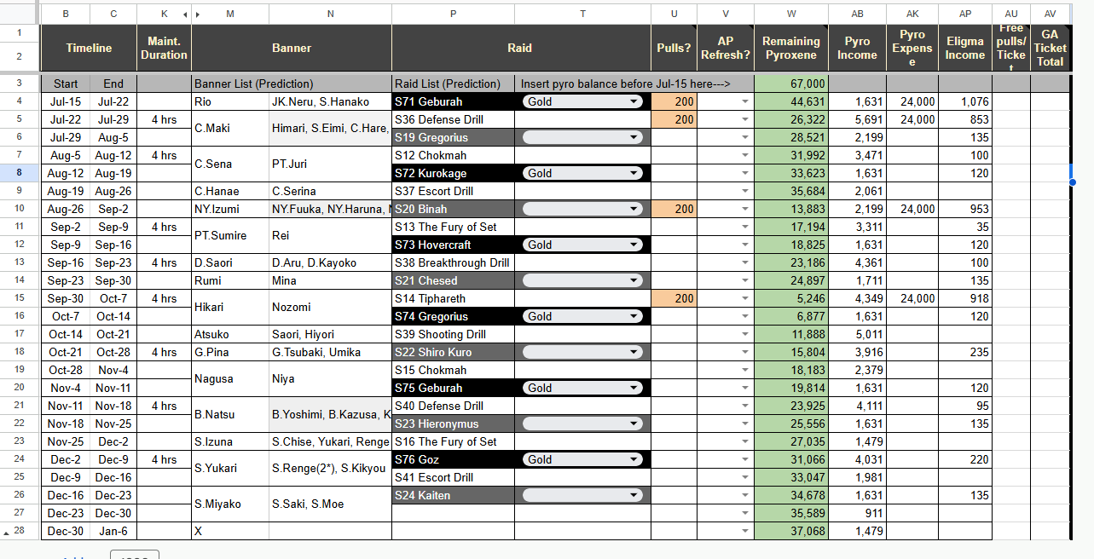Open AP Refresh dropdown in S37 Escort Drill row
Image resolution: width=1094 pixels, height=559 pixels.
(x=745, y=192)
